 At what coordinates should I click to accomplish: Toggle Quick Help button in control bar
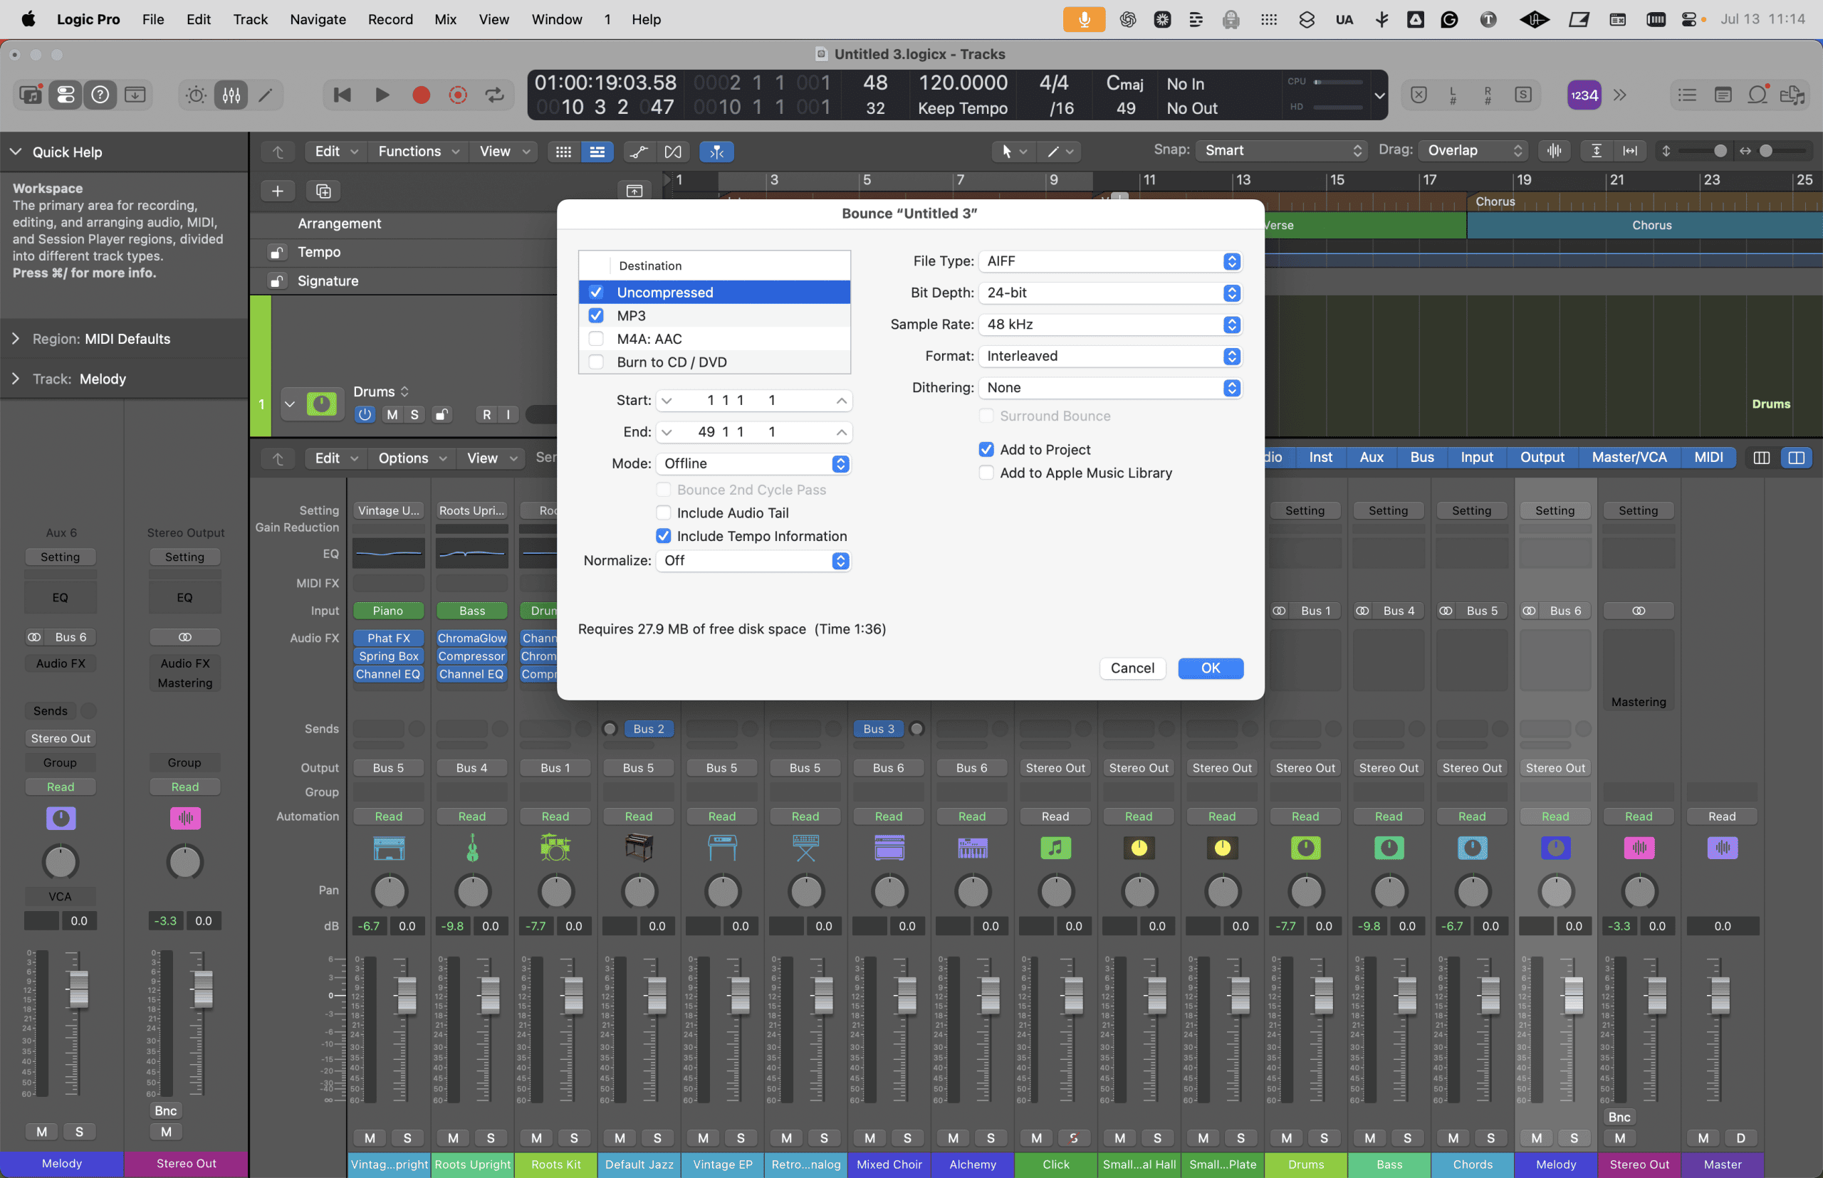pos(100,95)
